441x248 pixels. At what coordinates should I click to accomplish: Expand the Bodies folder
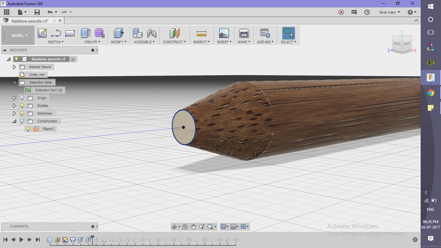point(14,106)
